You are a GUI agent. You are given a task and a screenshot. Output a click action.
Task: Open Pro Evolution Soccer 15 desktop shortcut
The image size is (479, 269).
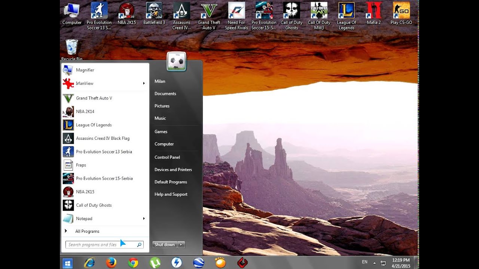click(x=264, y=16)
